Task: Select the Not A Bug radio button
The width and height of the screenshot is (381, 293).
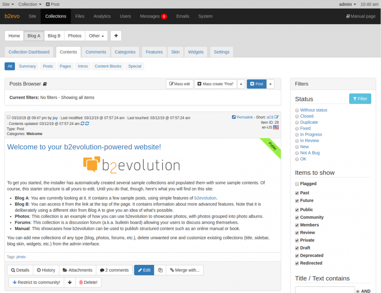Action: click(x=297, y=153)
